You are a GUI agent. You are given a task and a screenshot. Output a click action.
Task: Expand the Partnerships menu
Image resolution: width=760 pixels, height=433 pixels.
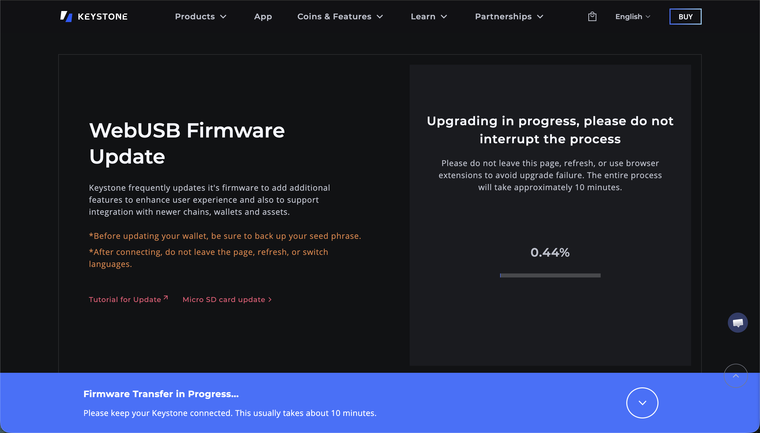point(509,17)
